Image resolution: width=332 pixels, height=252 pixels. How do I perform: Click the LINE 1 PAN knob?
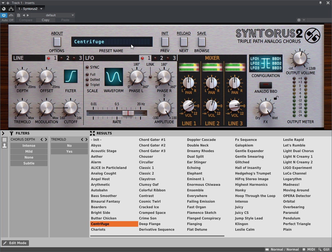point(188,83)
